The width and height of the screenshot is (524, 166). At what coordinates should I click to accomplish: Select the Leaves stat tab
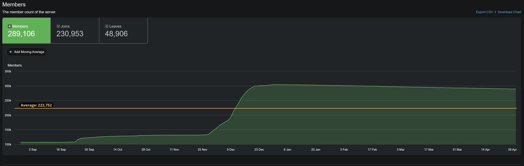[x=123, y=30]
